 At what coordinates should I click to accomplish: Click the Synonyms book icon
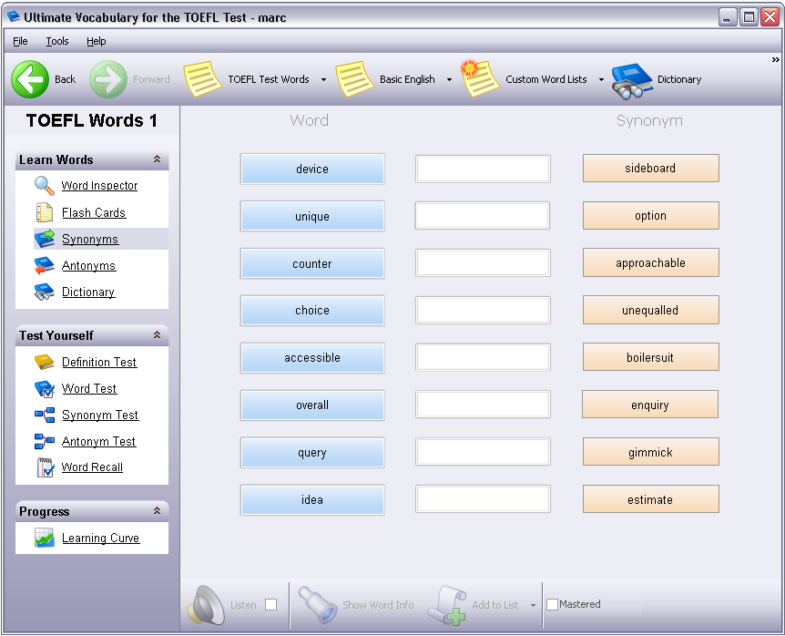[x=44, y=239]
